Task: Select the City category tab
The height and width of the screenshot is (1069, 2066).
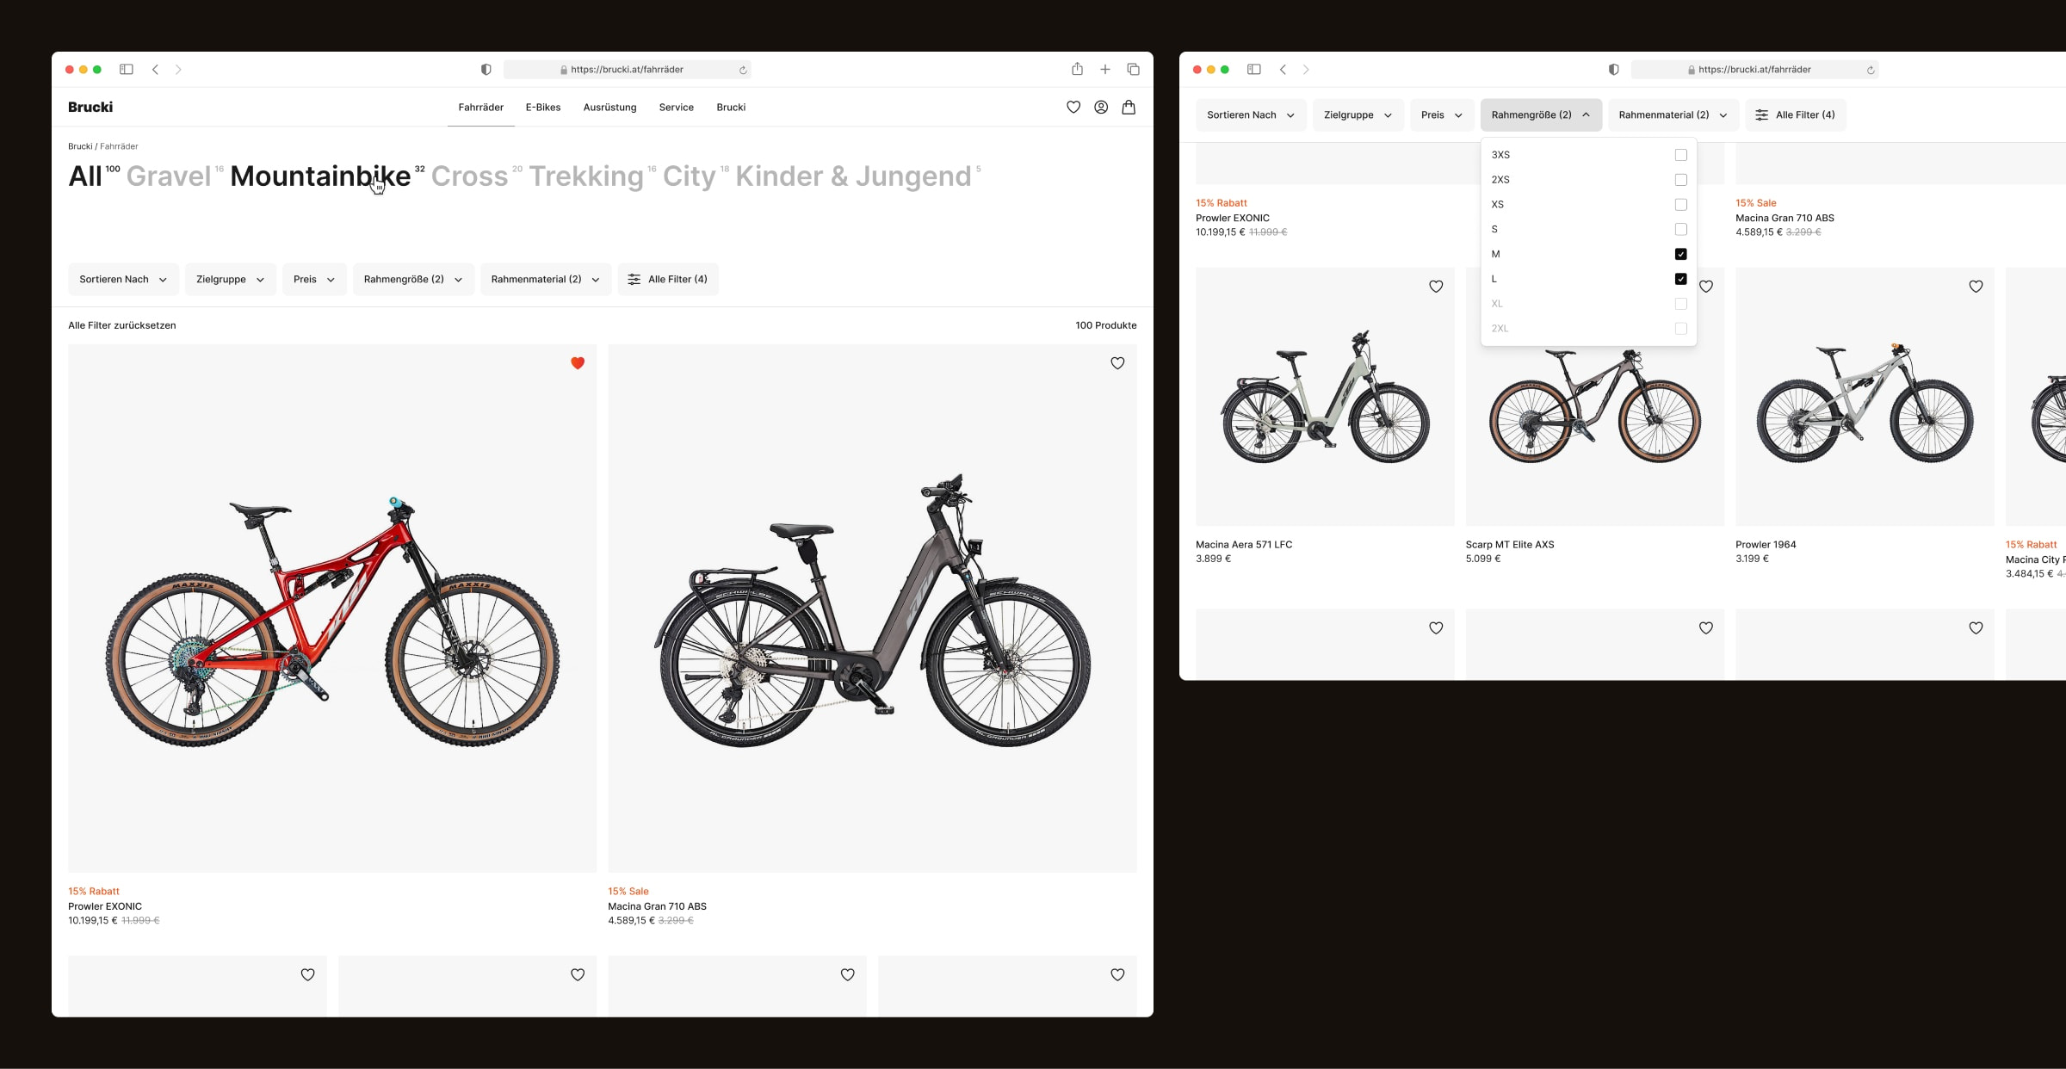Action: click(689, 176)
